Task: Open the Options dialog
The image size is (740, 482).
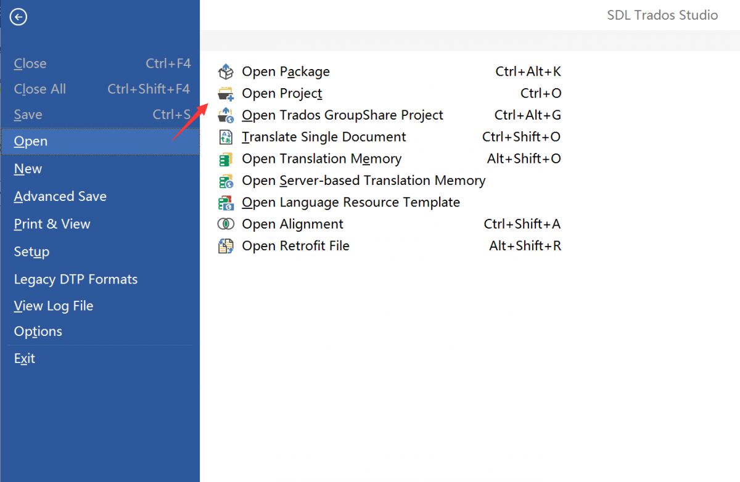Action: [x=38, y=332]
